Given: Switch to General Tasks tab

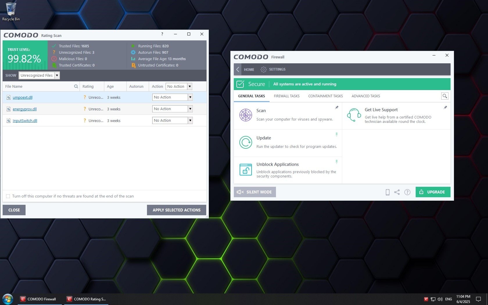Looking at the screenshot, I should 252,96.
